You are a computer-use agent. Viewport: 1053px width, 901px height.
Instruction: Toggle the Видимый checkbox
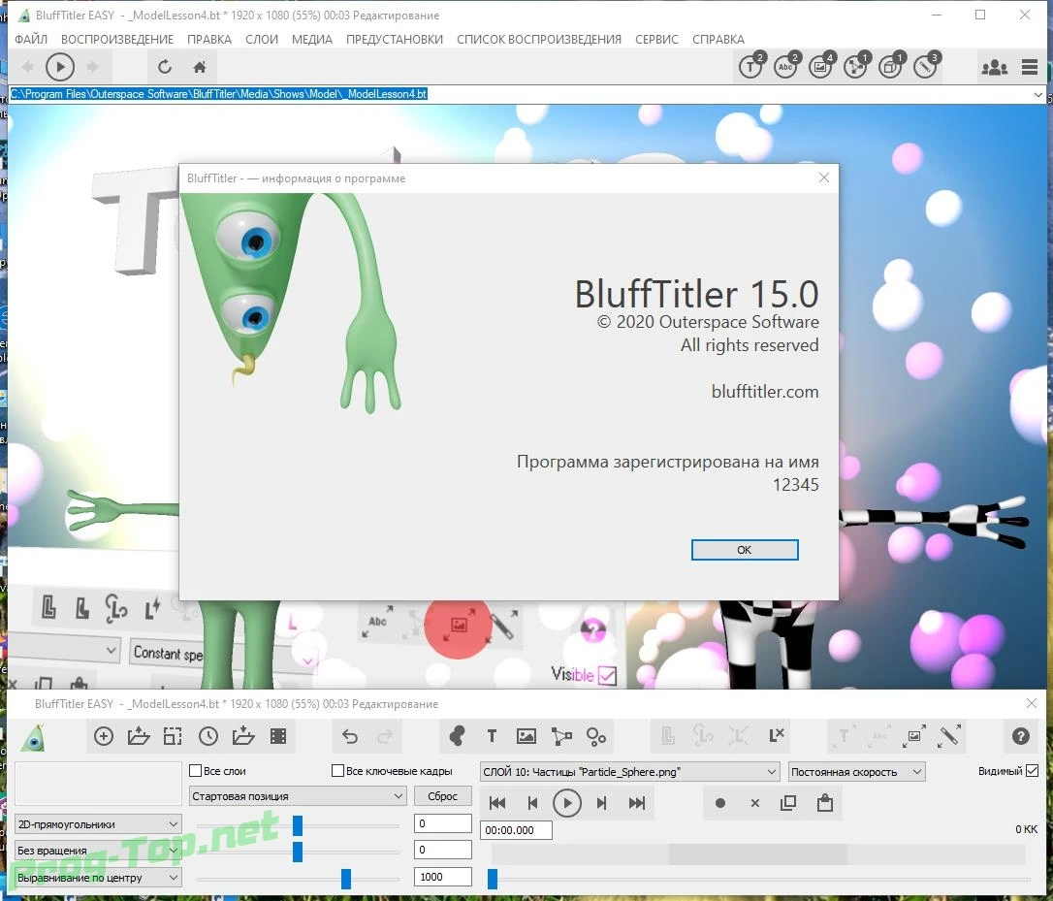1033,771
